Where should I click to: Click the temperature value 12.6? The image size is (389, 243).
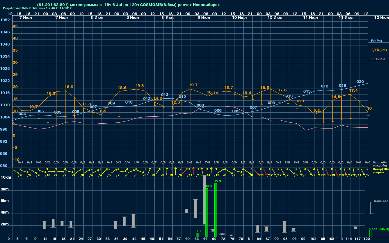point(176,102)
